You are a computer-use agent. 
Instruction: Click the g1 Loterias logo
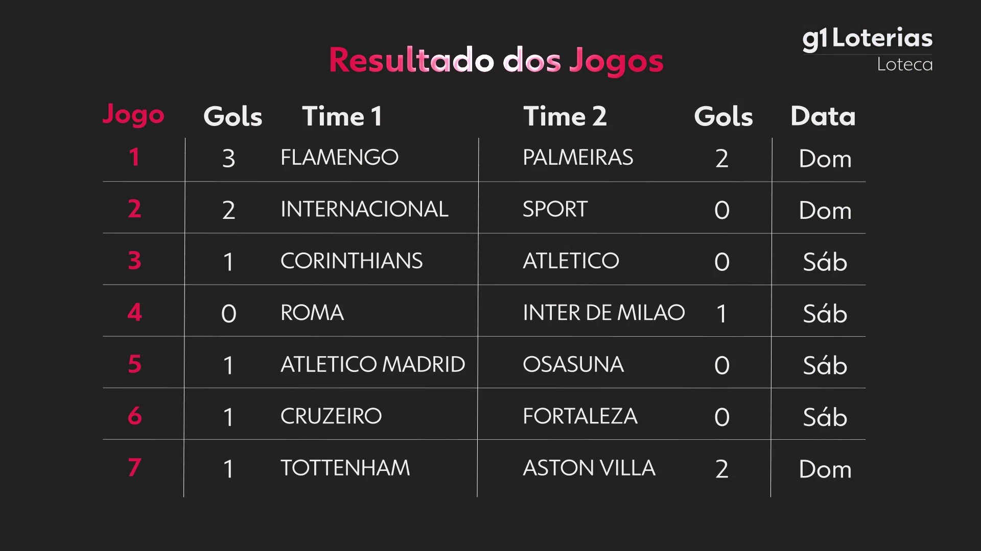coord(867,39)
